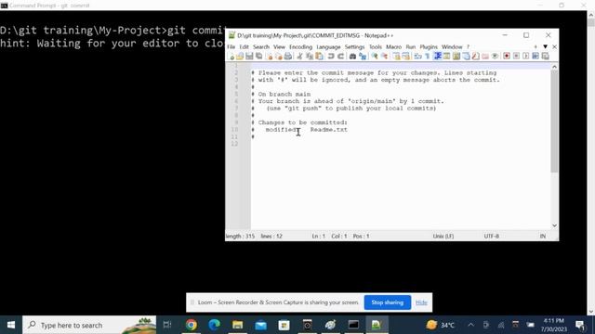This screenshot has height=334, width=595.
Task: Open Find with the binoculars icon
Action: (352, 57)
